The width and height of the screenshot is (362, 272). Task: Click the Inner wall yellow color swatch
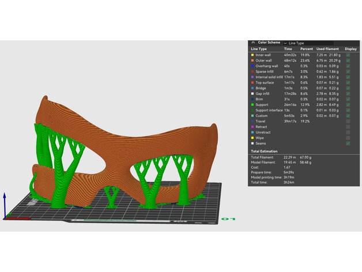click(252, 54)
